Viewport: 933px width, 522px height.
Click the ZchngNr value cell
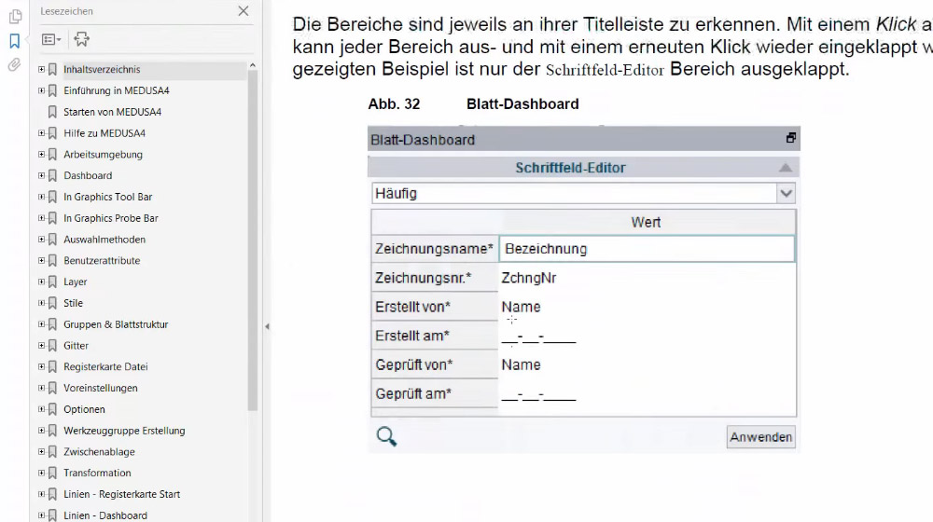tap(647, 278)
